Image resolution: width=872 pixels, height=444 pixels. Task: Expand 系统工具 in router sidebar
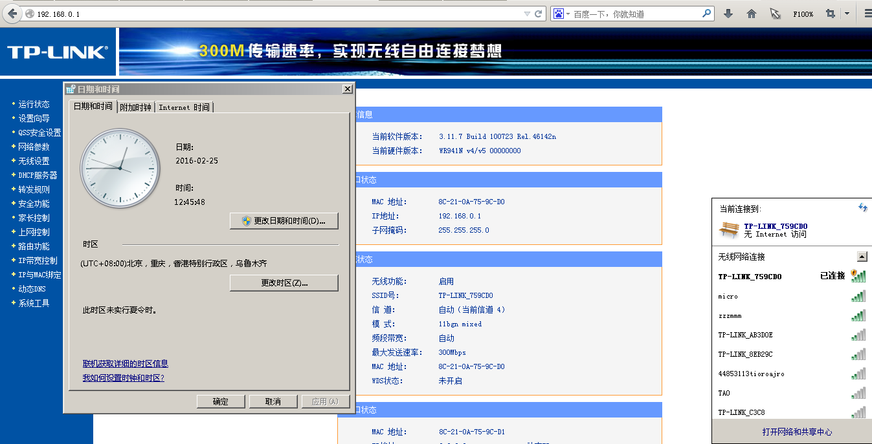click(34, 303)
